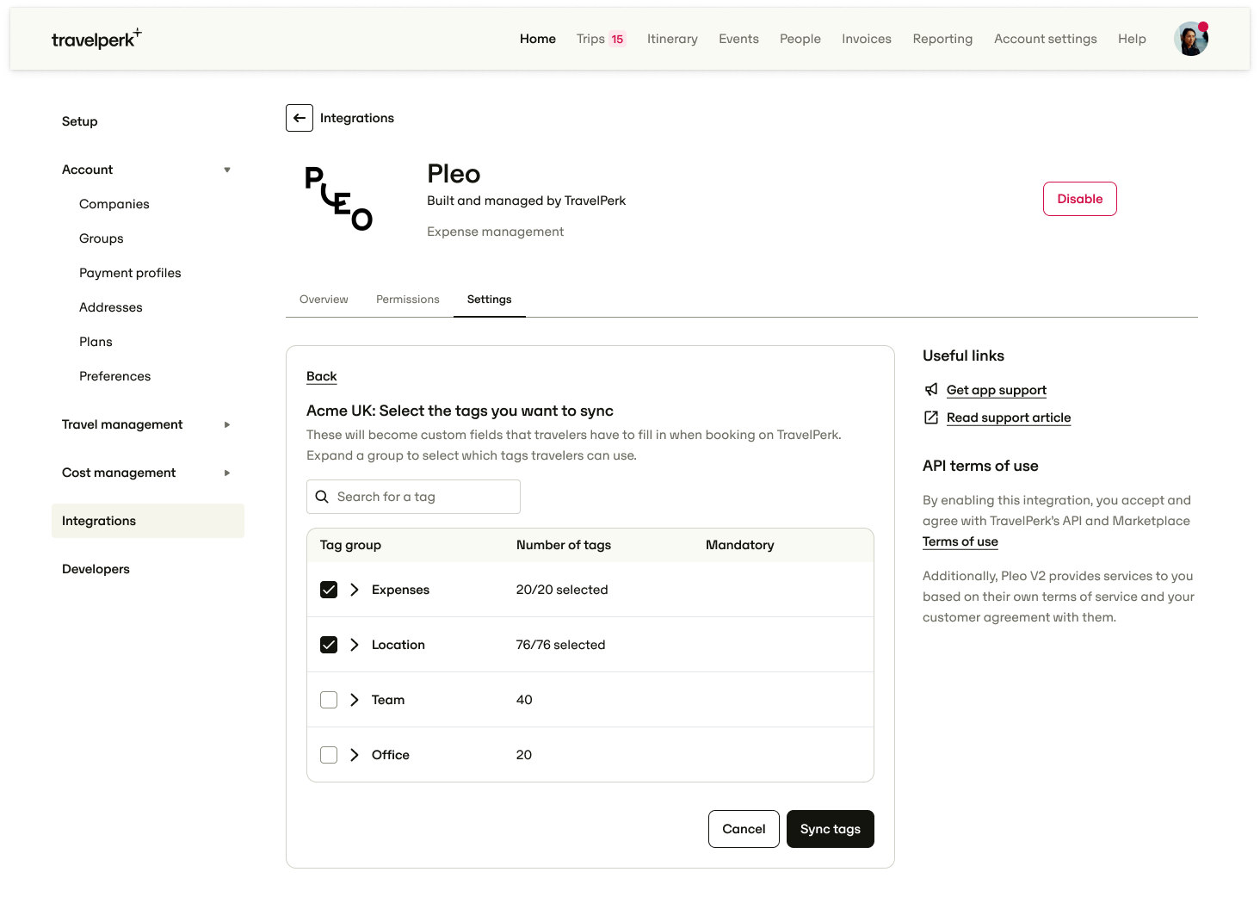Image resolution: width=1260 pixels, height=903 pixels.
Task: Open Developers in the sidebar
Action: click(x=96, y=569)
